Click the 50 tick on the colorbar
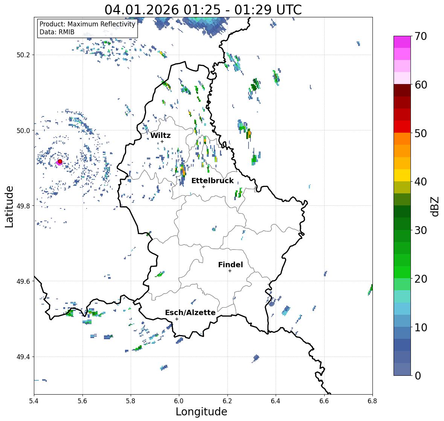The height and width of the screenshot is (421, 444). pos(421,133)
